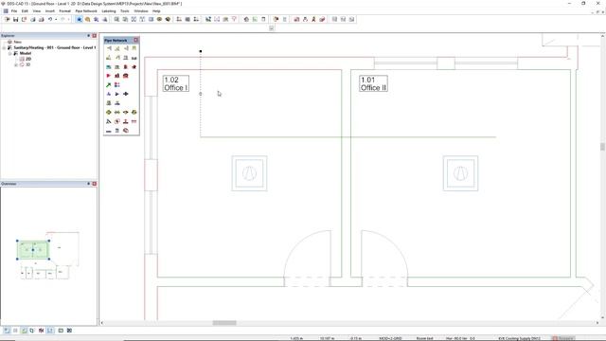Close the Explorer panel

point(95,36)
